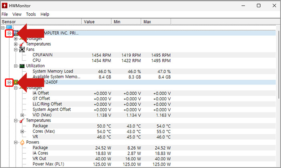
Task: Collapse the 12400F CPU node
Action: coord(9,82)
